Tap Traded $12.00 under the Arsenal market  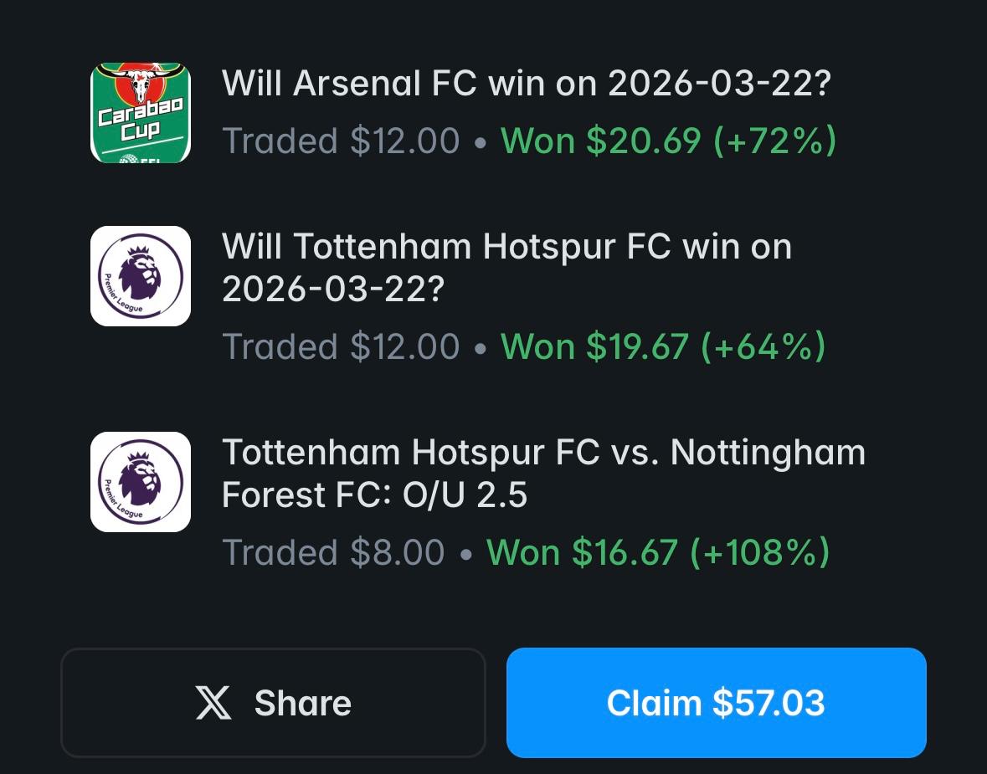click(x=341, y=140)
